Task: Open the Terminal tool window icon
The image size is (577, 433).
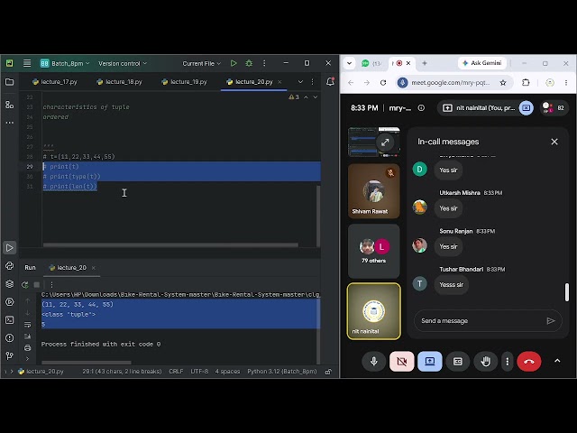Action: [x=10, y=320]
